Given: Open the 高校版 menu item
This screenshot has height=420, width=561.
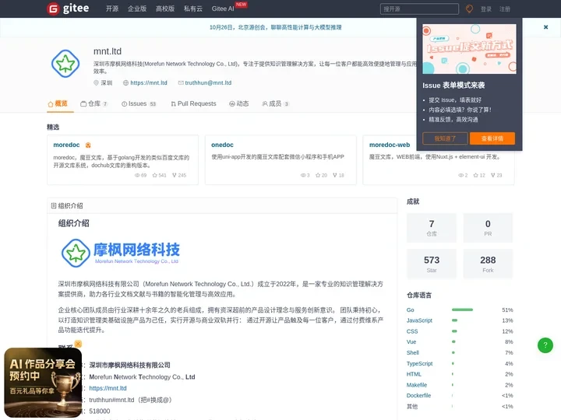Looking at the screenshot, I should pos(165,9).
